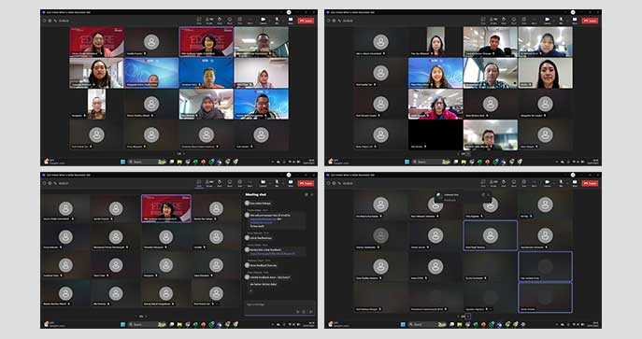Open the first hyperlink in Meeting chat
The image size is (642, 339).
pos(264,219)
